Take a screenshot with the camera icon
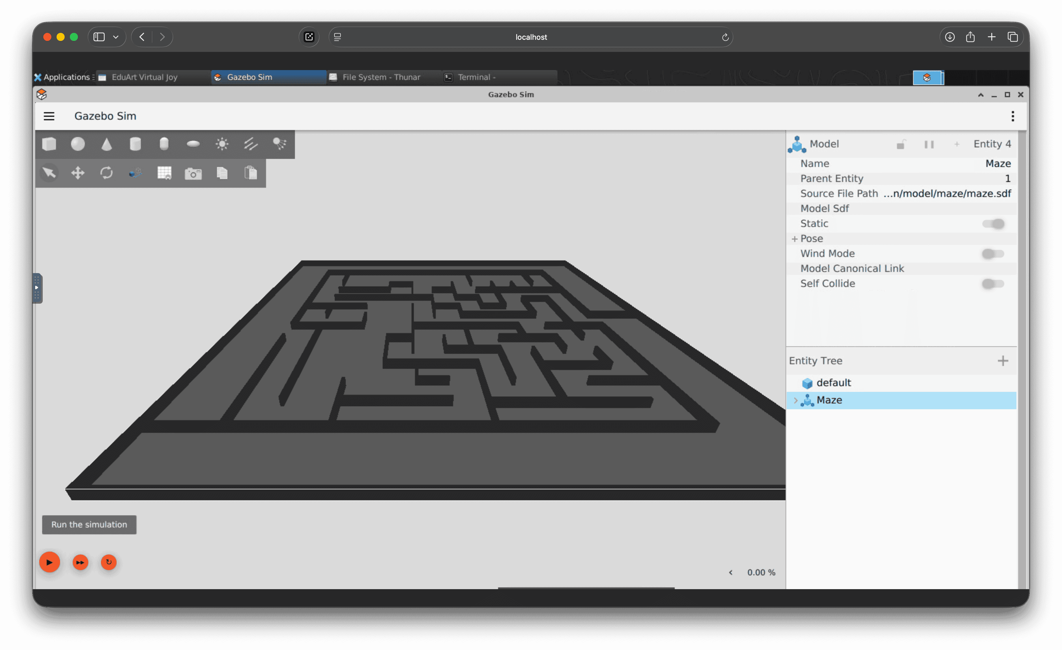 coord(193,173)
